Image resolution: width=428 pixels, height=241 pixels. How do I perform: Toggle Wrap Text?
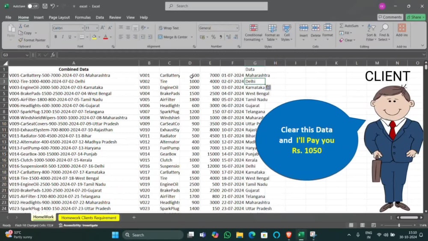168,28
